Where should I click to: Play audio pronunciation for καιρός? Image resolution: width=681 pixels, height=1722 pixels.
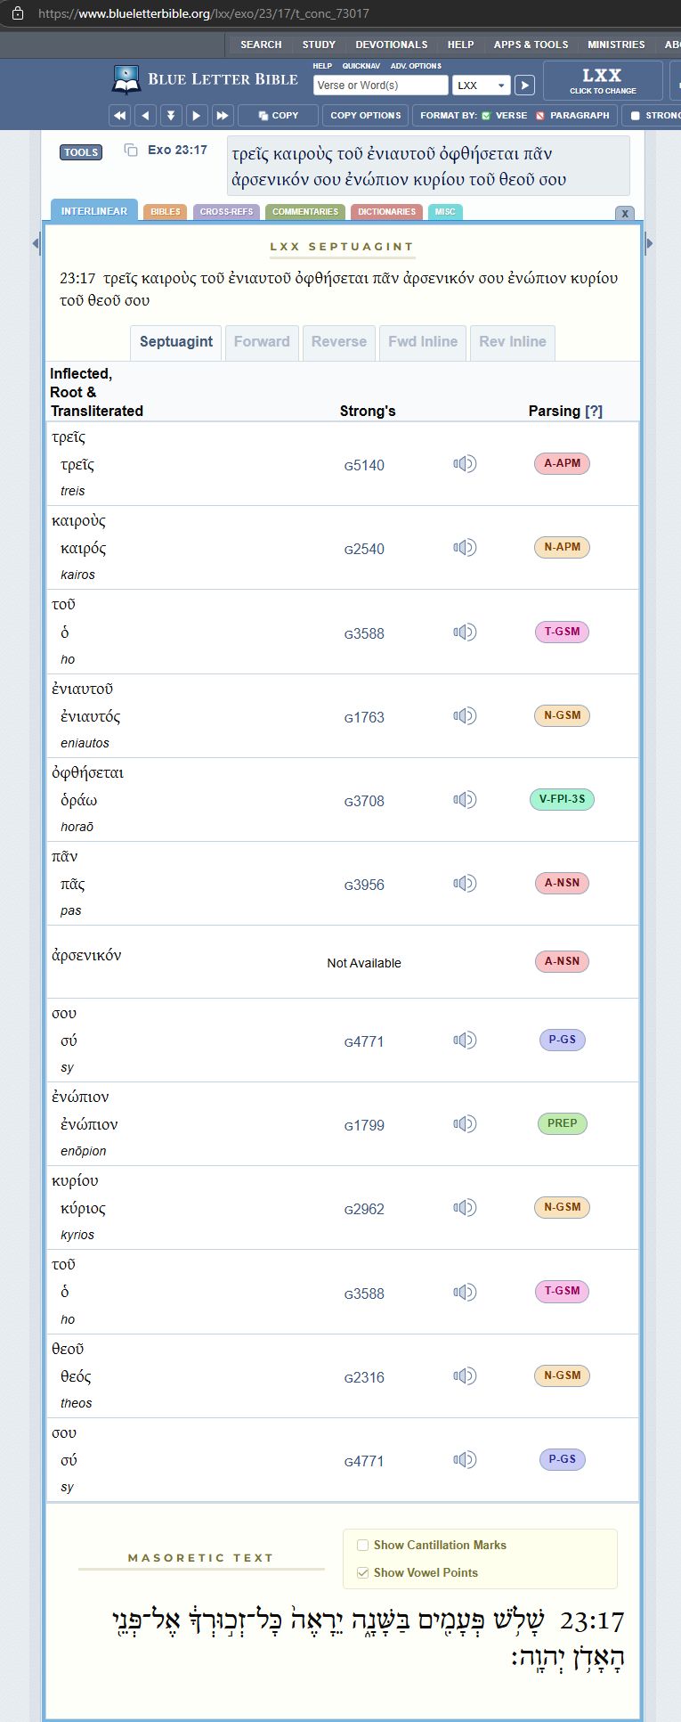click(x=465, y=548)
